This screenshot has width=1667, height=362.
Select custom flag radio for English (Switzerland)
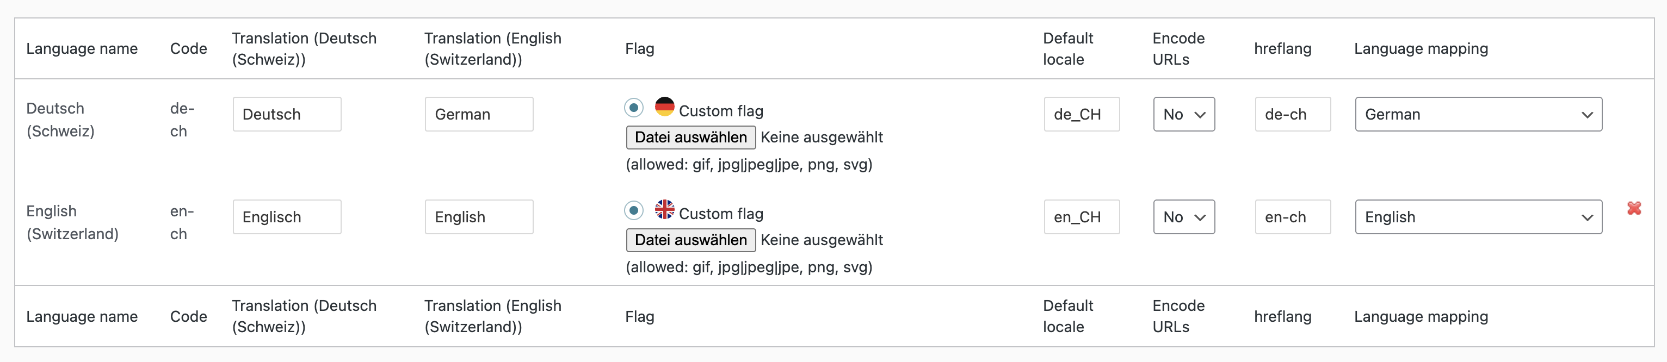click(633, 210)
